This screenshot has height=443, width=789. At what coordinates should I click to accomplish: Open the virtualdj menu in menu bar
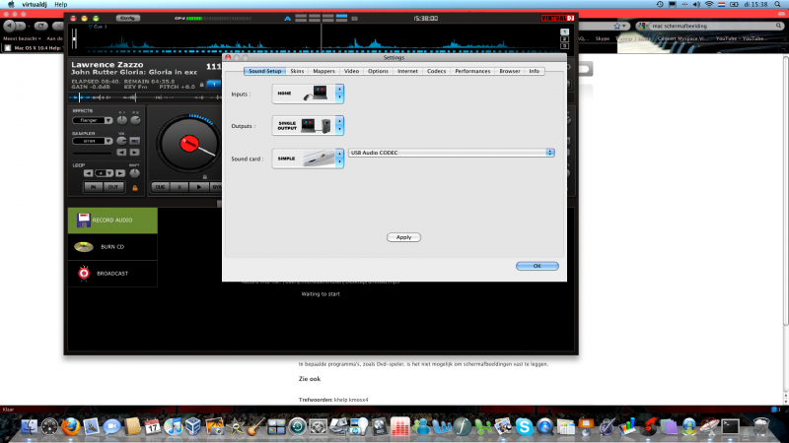point(35,5)
